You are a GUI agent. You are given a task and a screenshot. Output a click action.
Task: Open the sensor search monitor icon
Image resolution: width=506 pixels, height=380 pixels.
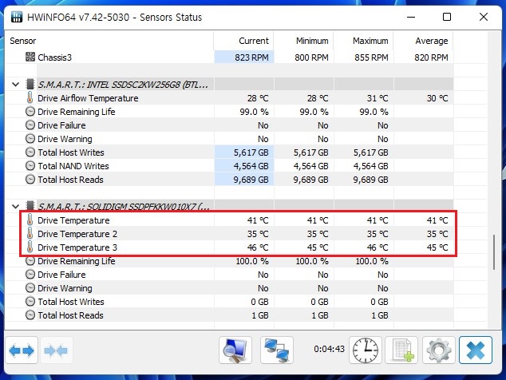pos(235,350)
